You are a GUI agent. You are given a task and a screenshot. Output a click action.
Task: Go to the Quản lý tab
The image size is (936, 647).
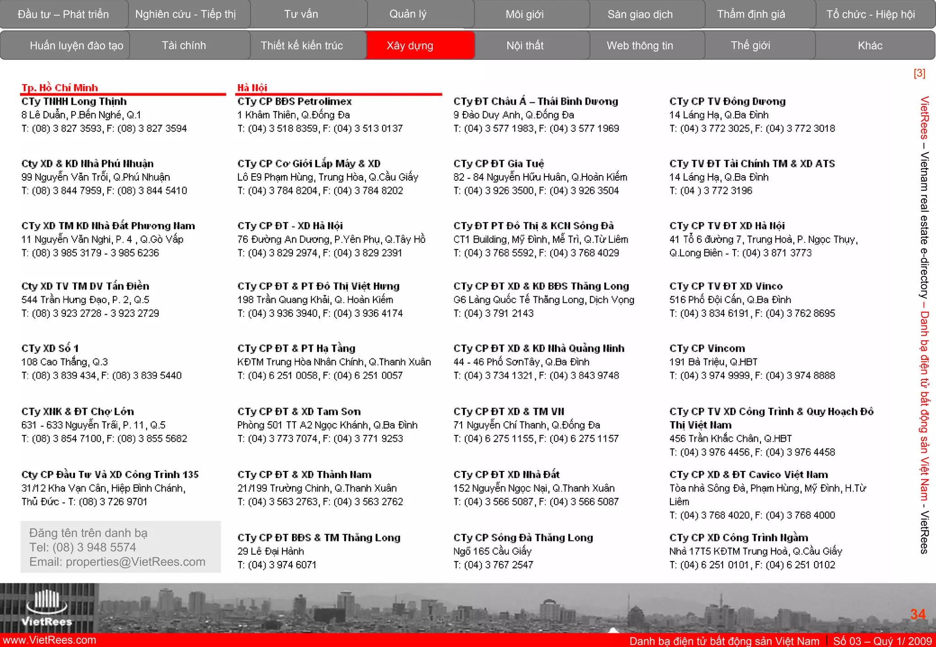(408, 14)
